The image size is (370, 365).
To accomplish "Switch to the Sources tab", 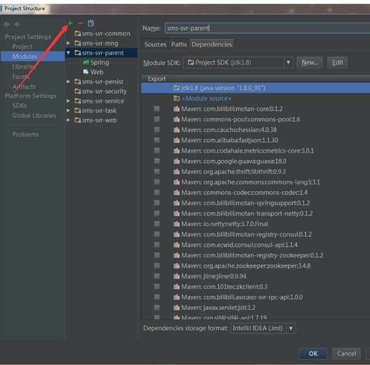I will click(x=155, y=44).
